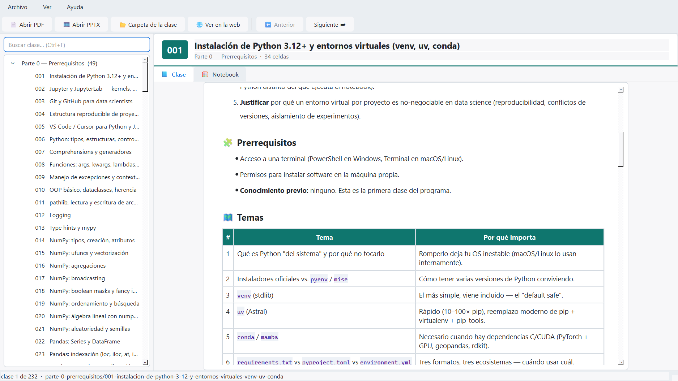Image resolution: width=678 pixels, height=381 pixels.
Task: Select class 006 Python: tipos, estructuras
Action: click(87, 139)
